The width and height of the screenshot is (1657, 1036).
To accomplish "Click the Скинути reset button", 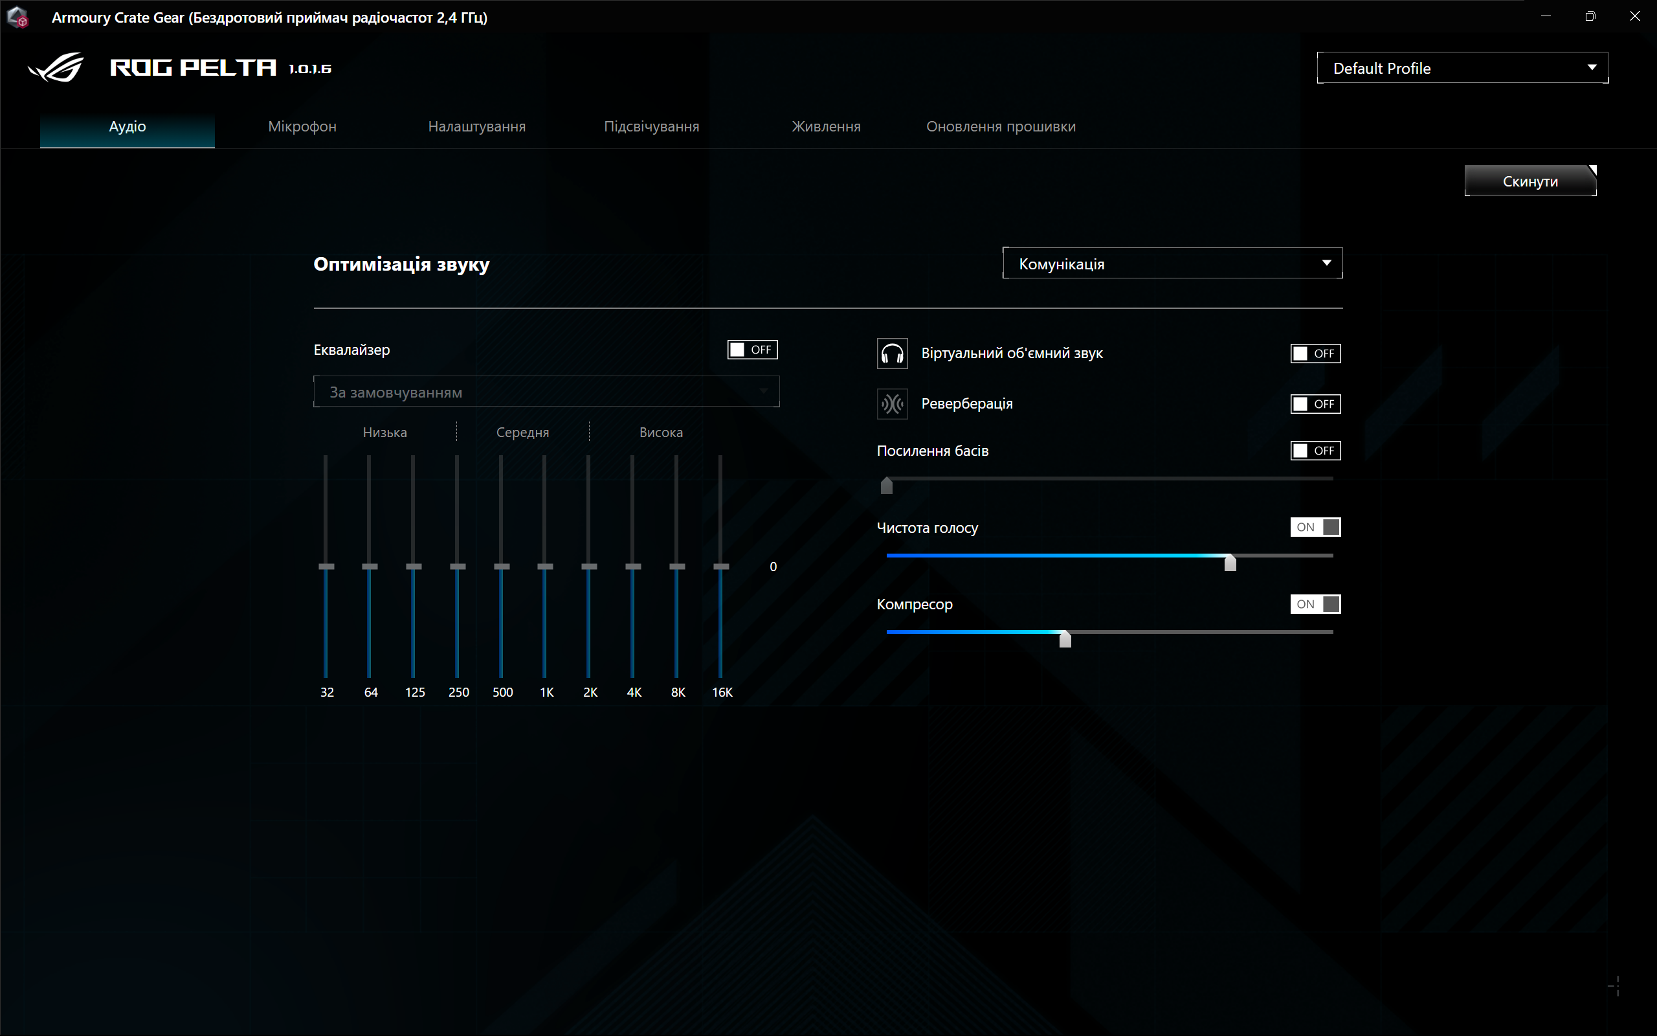I will [x=1530, y=181].
